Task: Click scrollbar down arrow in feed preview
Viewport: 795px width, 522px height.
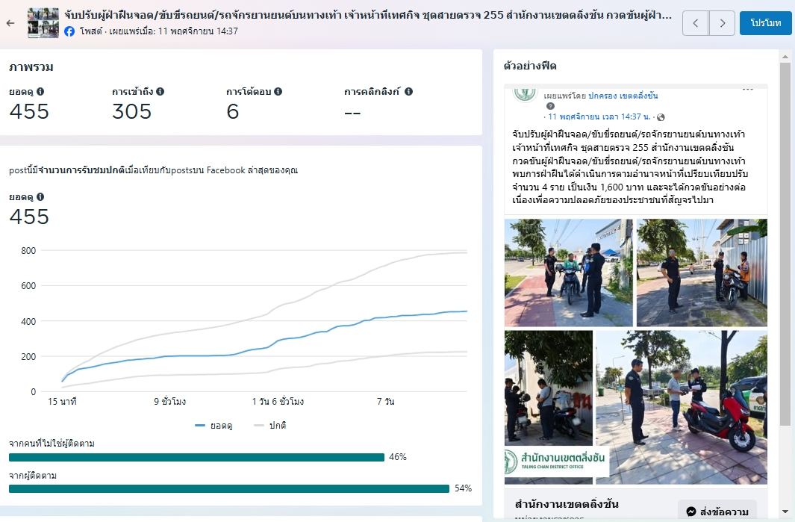Action: (785, 512)
